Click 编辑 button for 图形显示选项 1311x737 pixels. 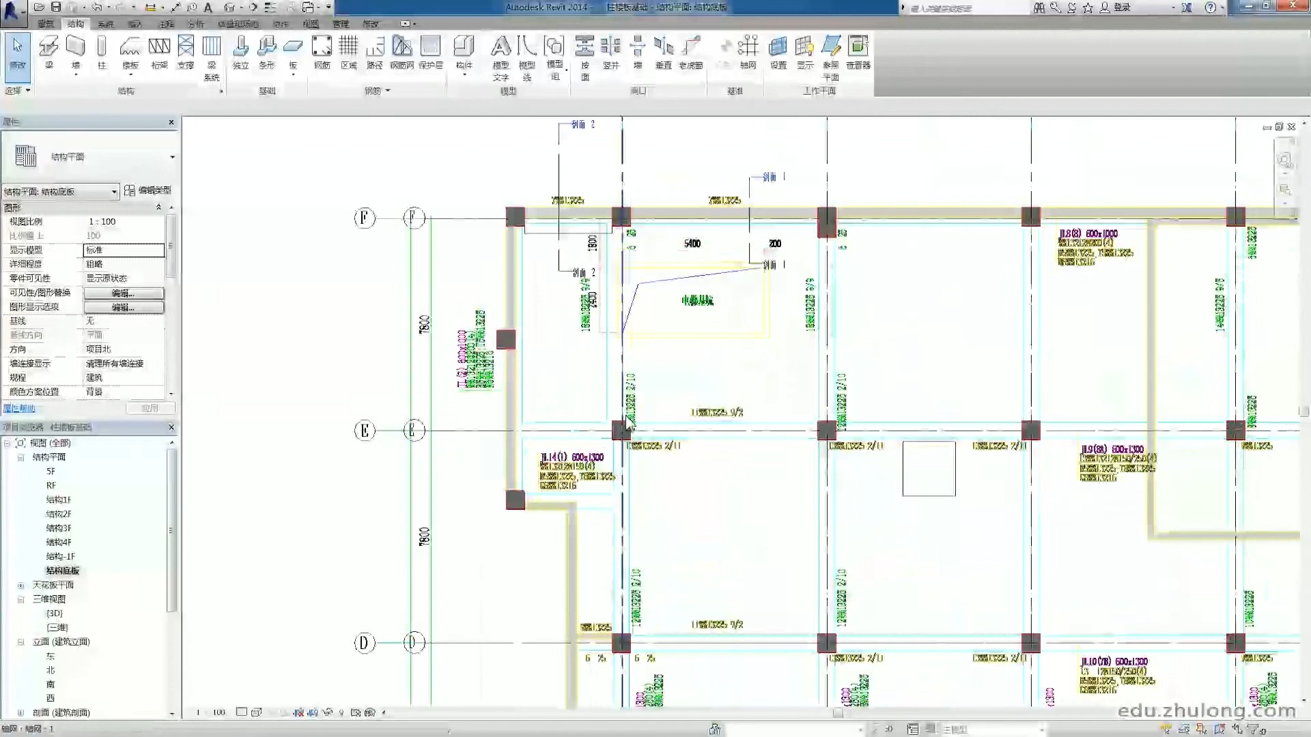(124, 307)
